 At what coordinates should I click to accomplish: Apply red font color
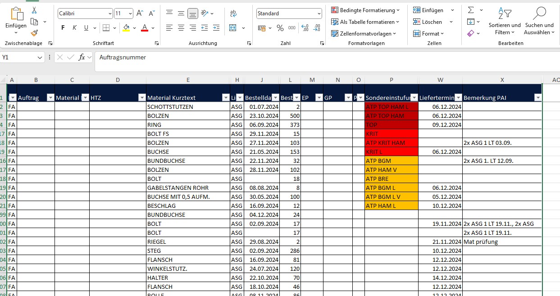pos(145,28)
